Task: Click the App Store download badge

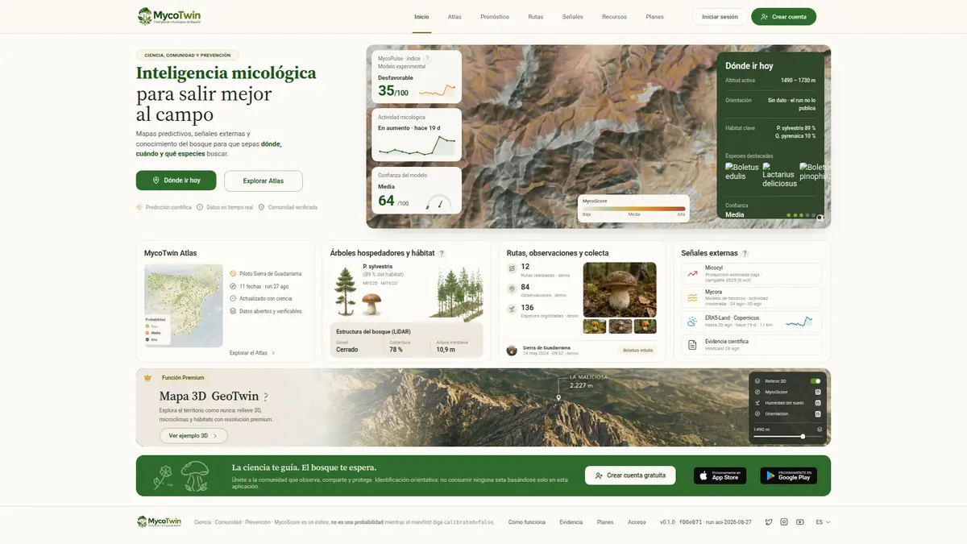Action: click(720, 475)
